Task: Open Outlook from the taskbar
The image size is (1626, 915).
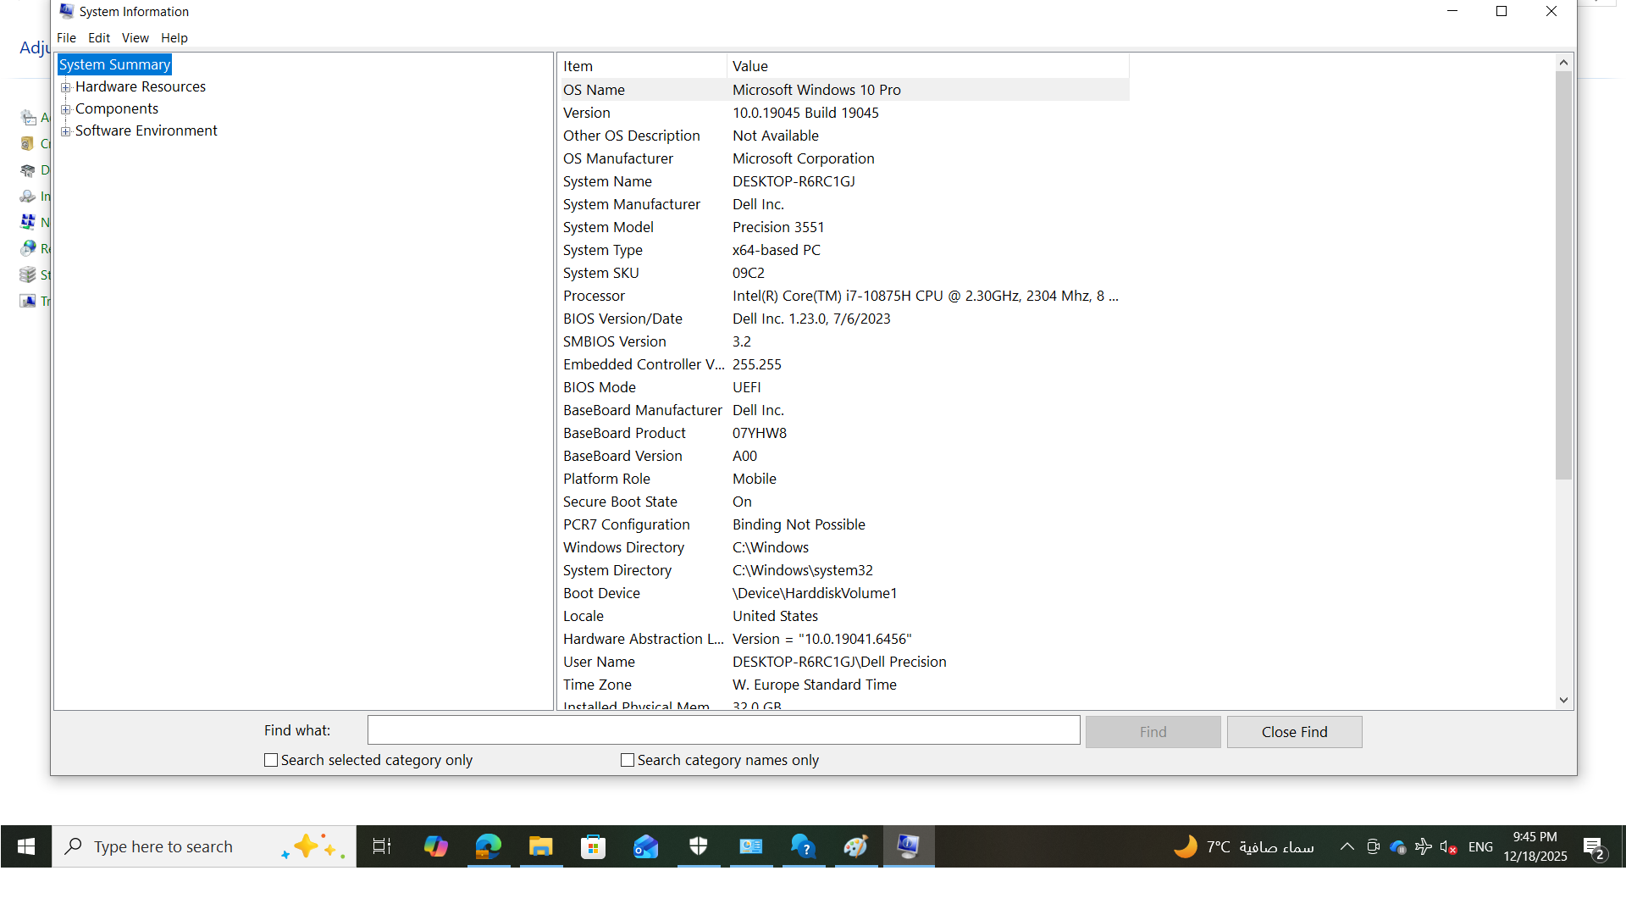Action: 646,846
